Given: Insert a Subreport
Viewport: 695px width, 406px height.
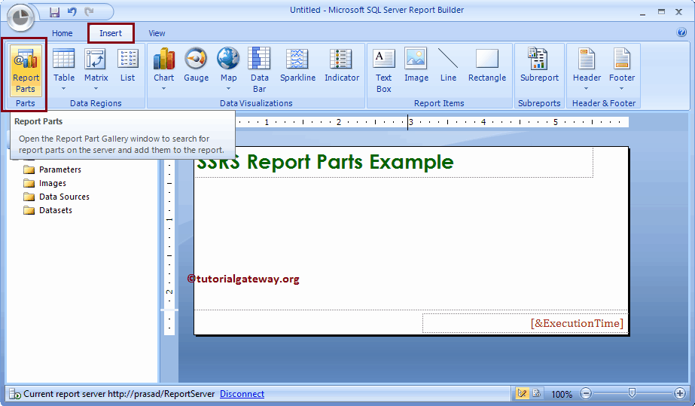Looking at the screenshot, I should [x=539, y=66].
